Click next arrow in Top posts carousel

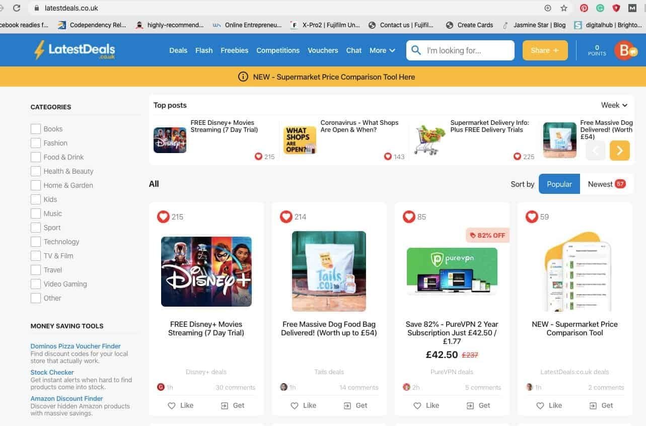[620, 151]
